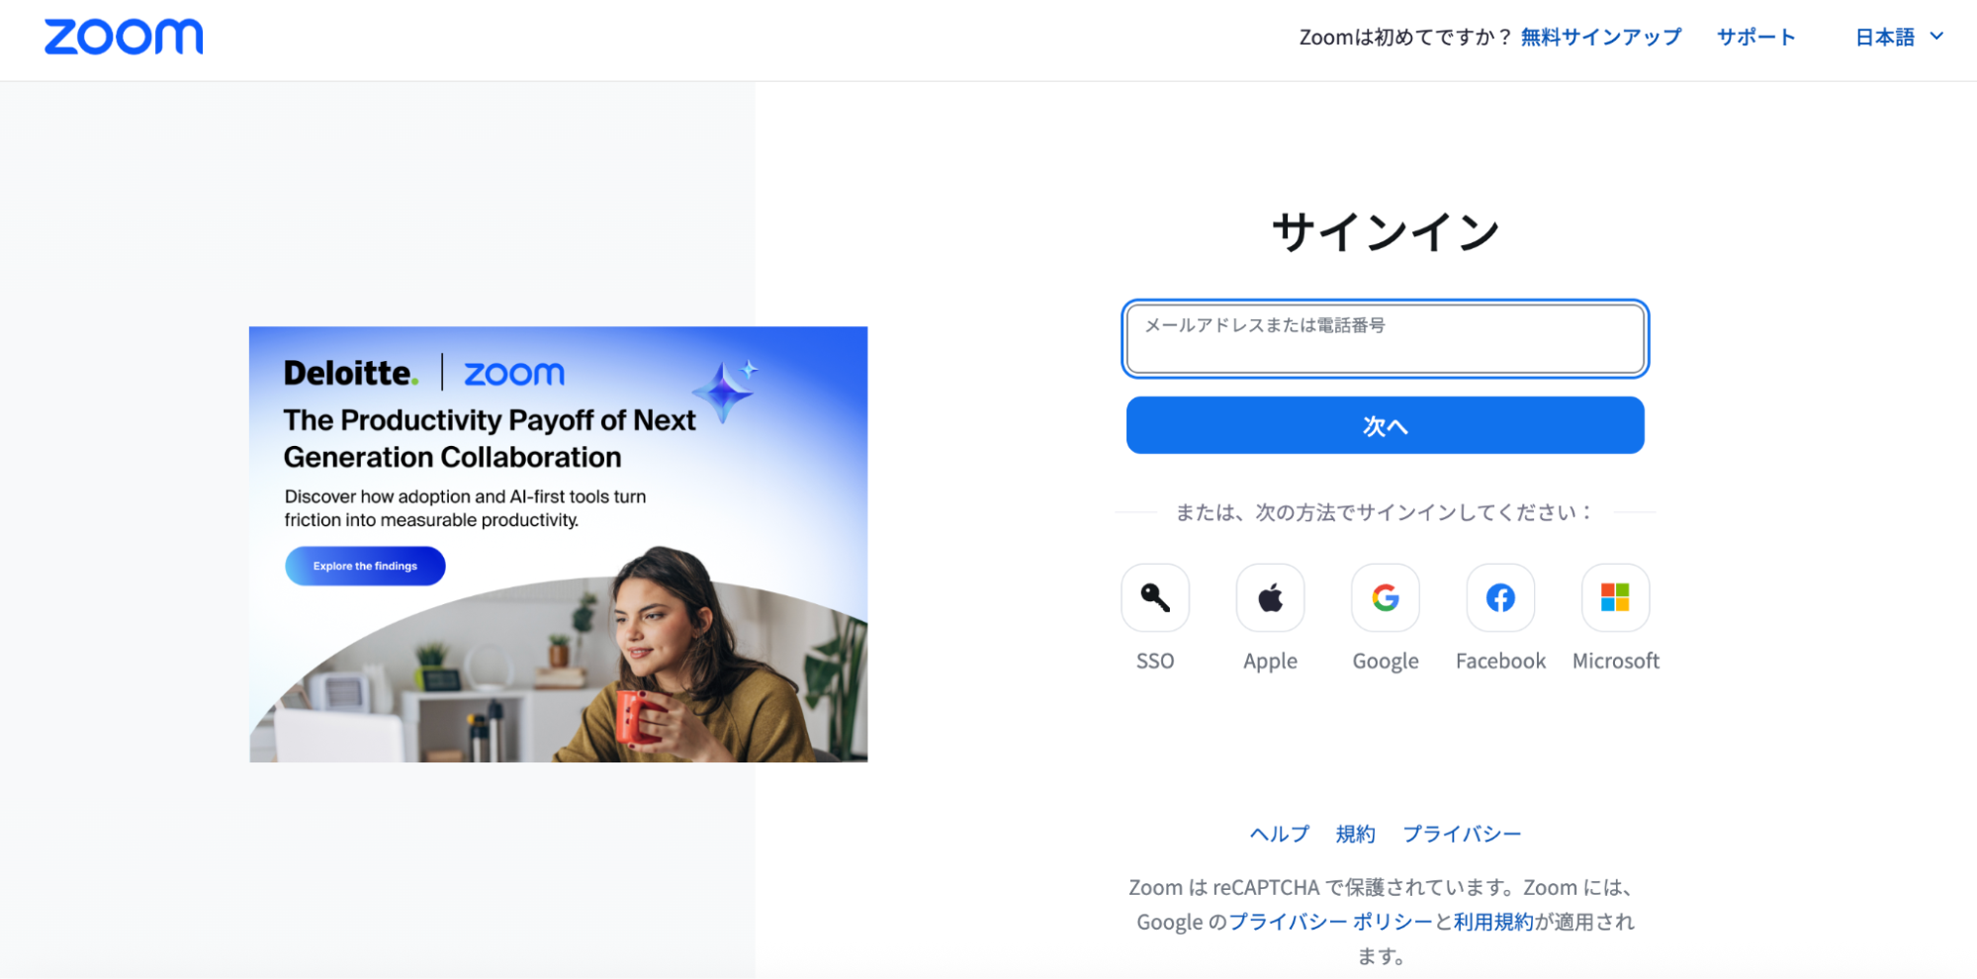This screenshot has height=979, width=1977.
Task: Click the 利用規約 link
Action: pos(1493,922)
